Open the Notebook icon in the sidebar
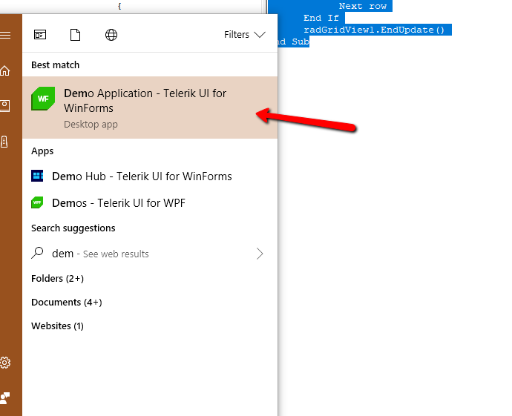This screenshot has height=416, width=512. click(x=5, y=106)
